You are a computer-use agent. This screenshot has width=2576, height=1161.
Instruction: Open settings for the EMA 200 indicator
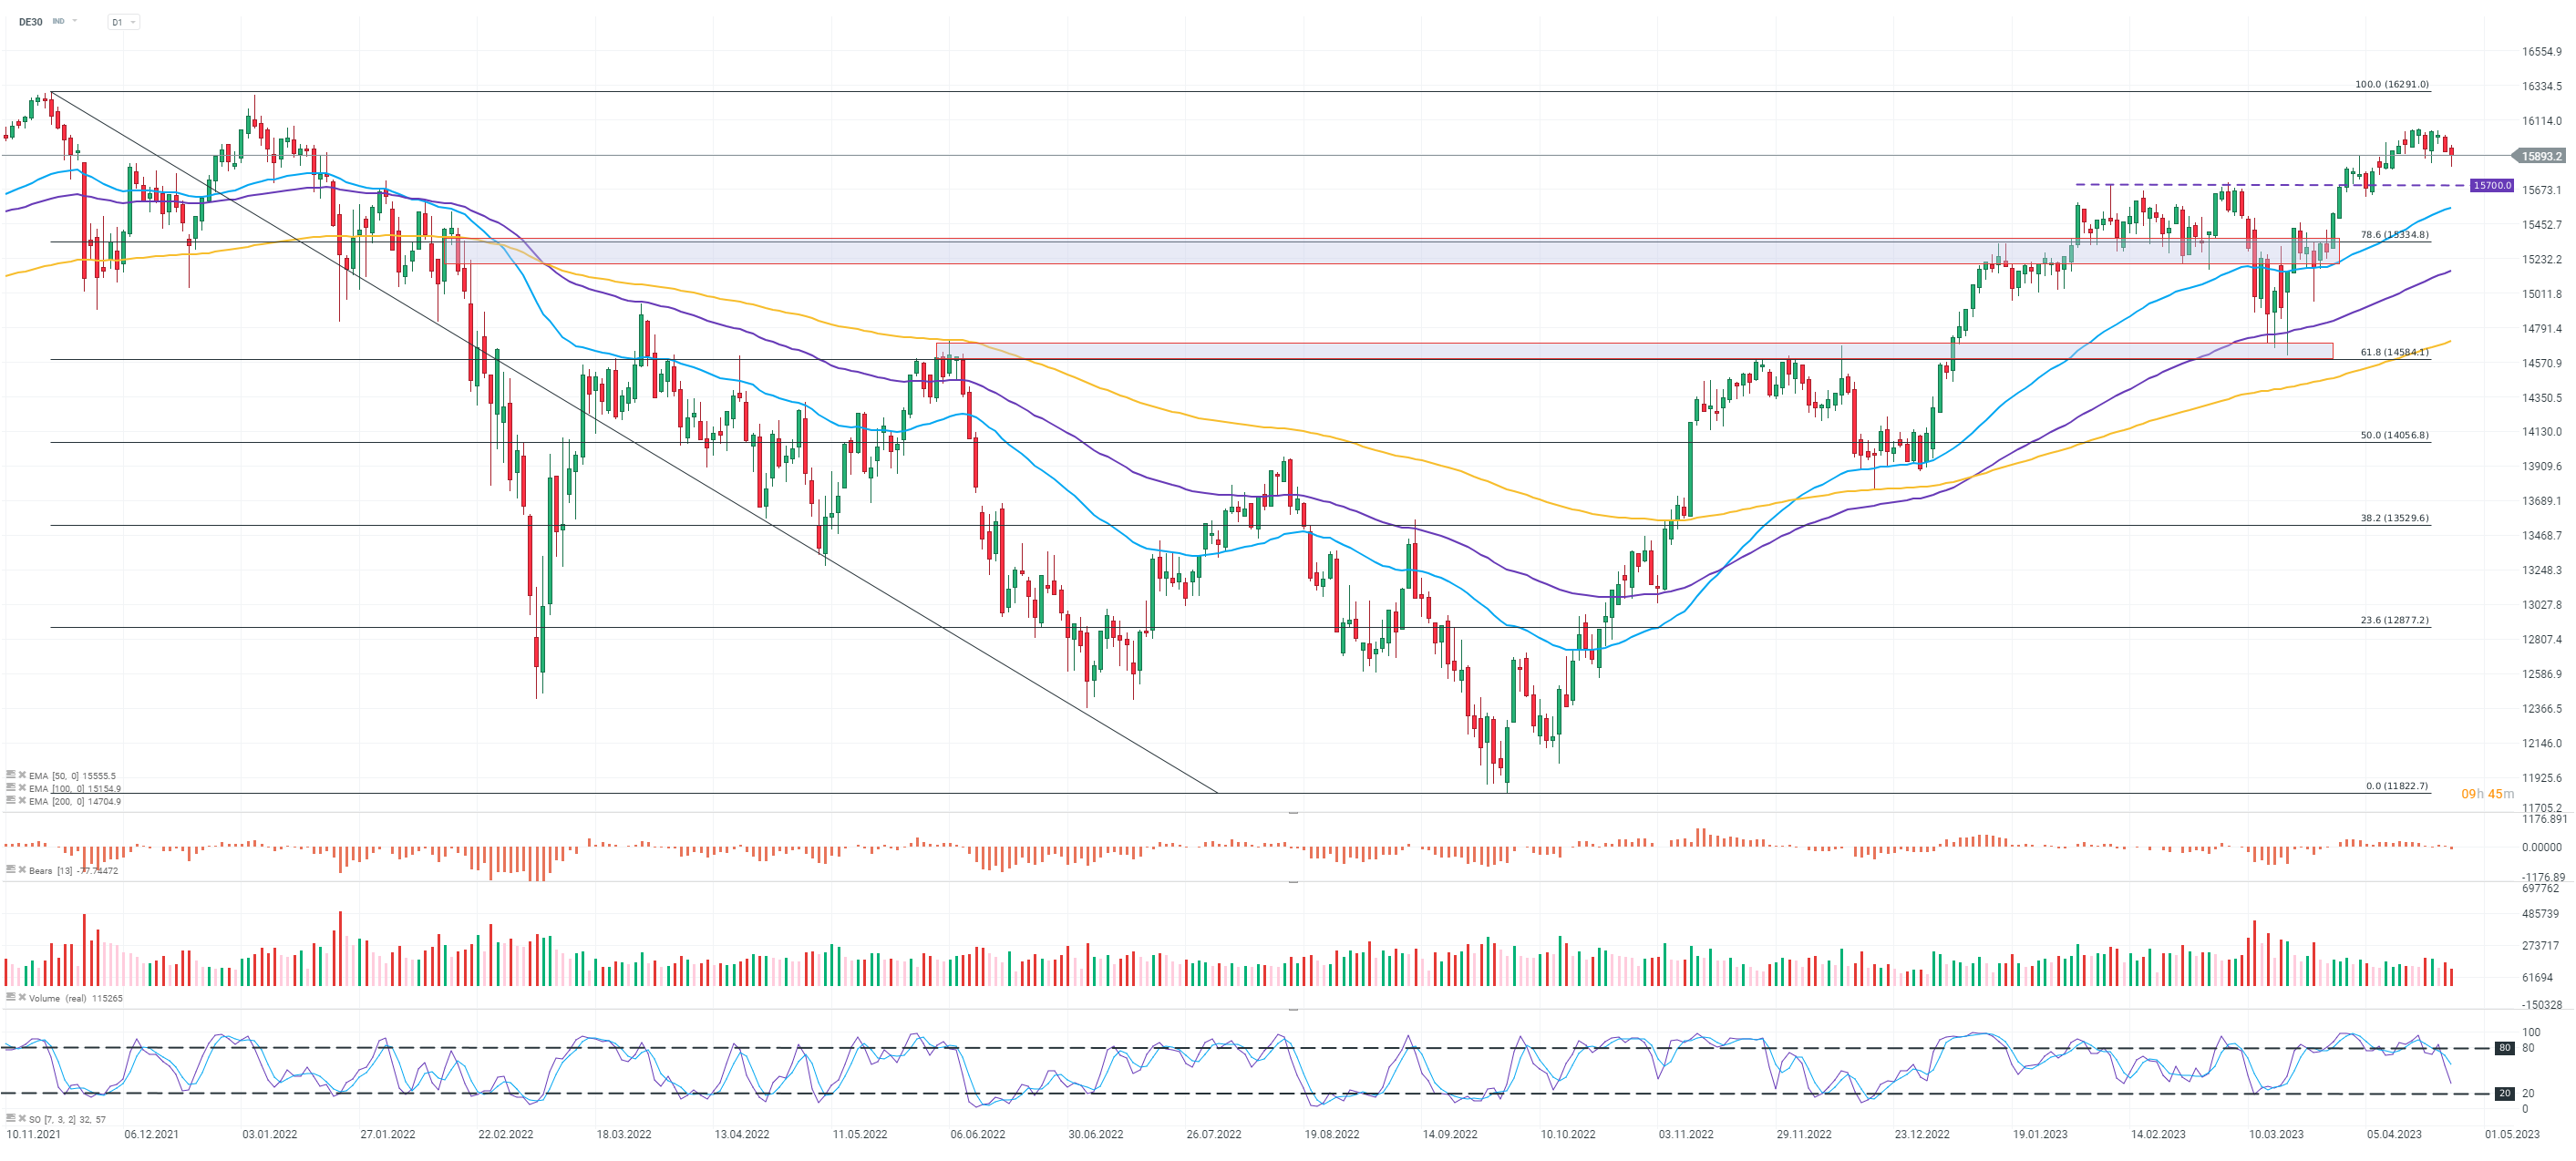pos(10,801)
